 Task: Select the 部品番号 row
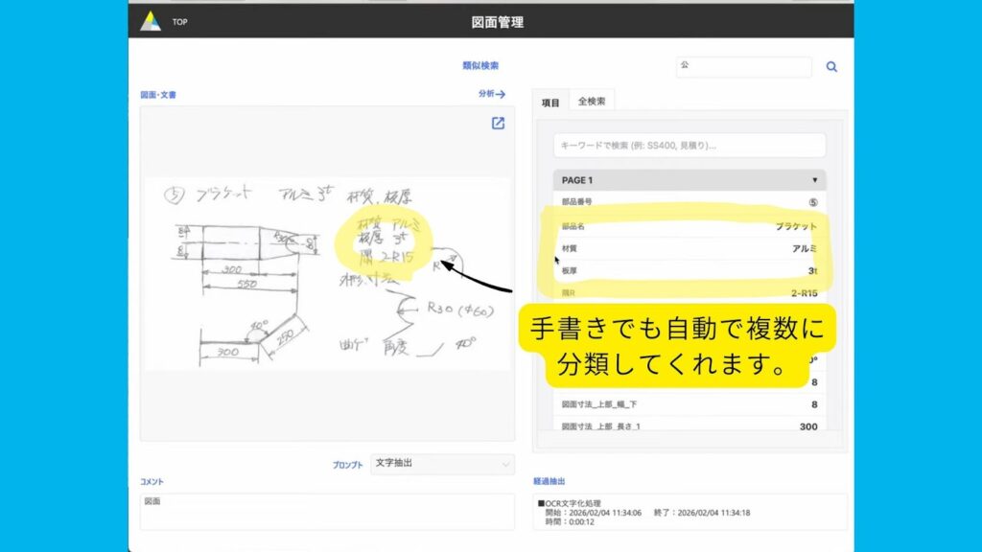click(x=689, y=203)
